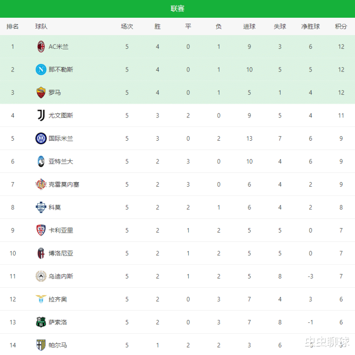Click the Udinese team badge
This screenshot has width=355, height=355.
click(41, 276)
